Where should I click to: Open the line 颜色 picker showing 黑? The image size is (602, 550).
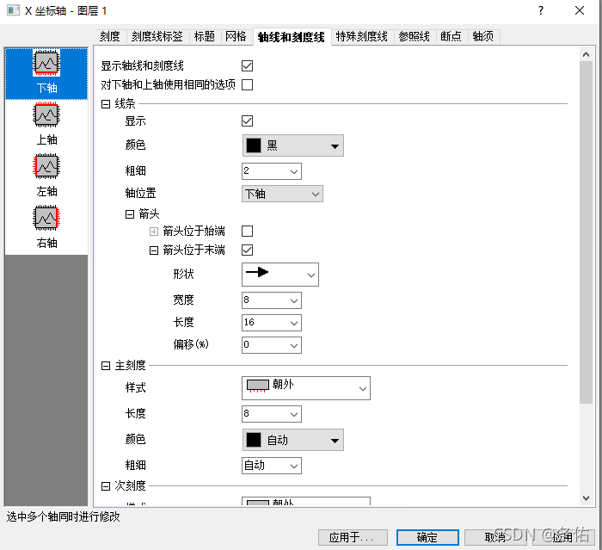pyautogui.click(x=293, y=145)
